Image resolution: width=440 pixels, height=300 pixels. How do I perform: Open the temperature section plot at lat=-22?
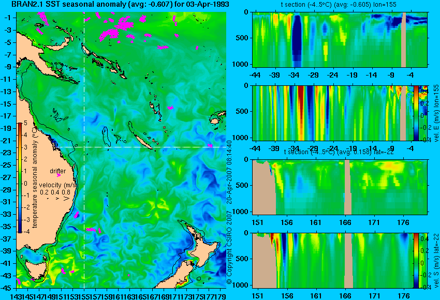click(x=340, y=187)
